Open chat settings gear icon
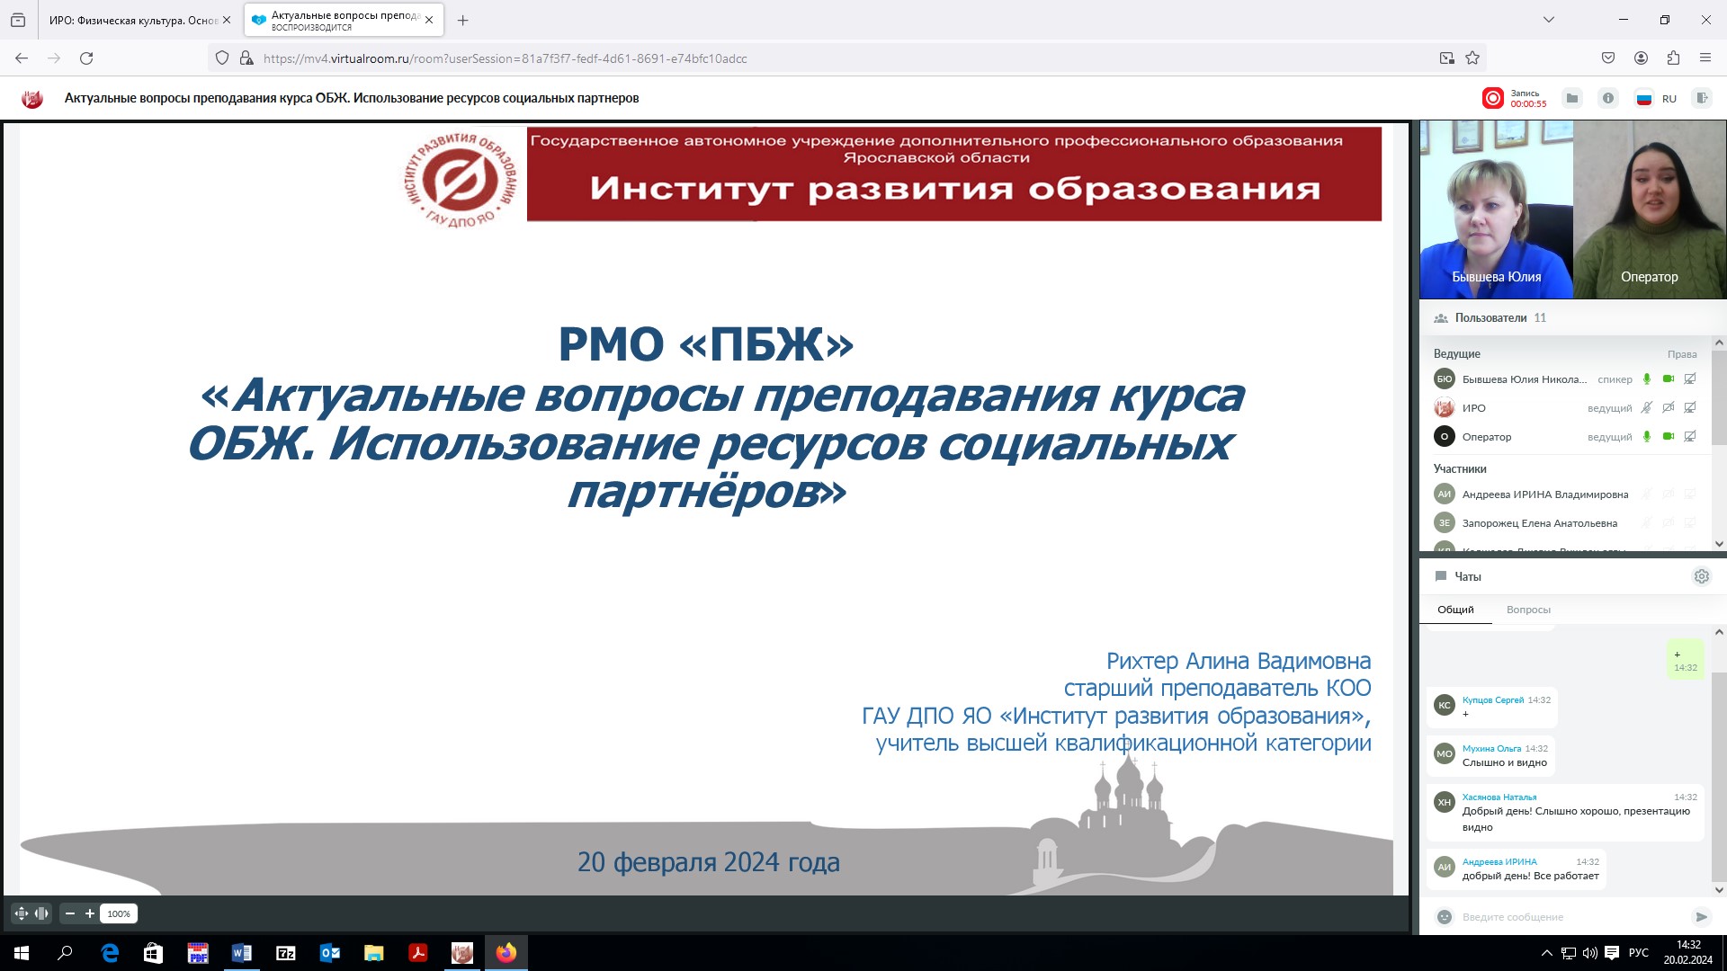 click(x=1702, y=576)
